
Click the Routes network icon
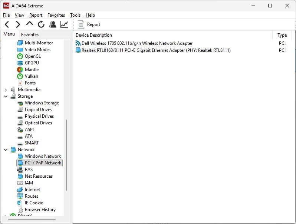(x=20, y=196)
